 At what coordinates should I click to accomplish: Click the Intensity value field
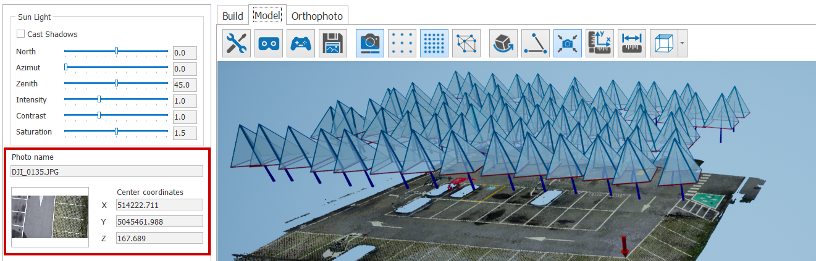(x=185, y=101)
